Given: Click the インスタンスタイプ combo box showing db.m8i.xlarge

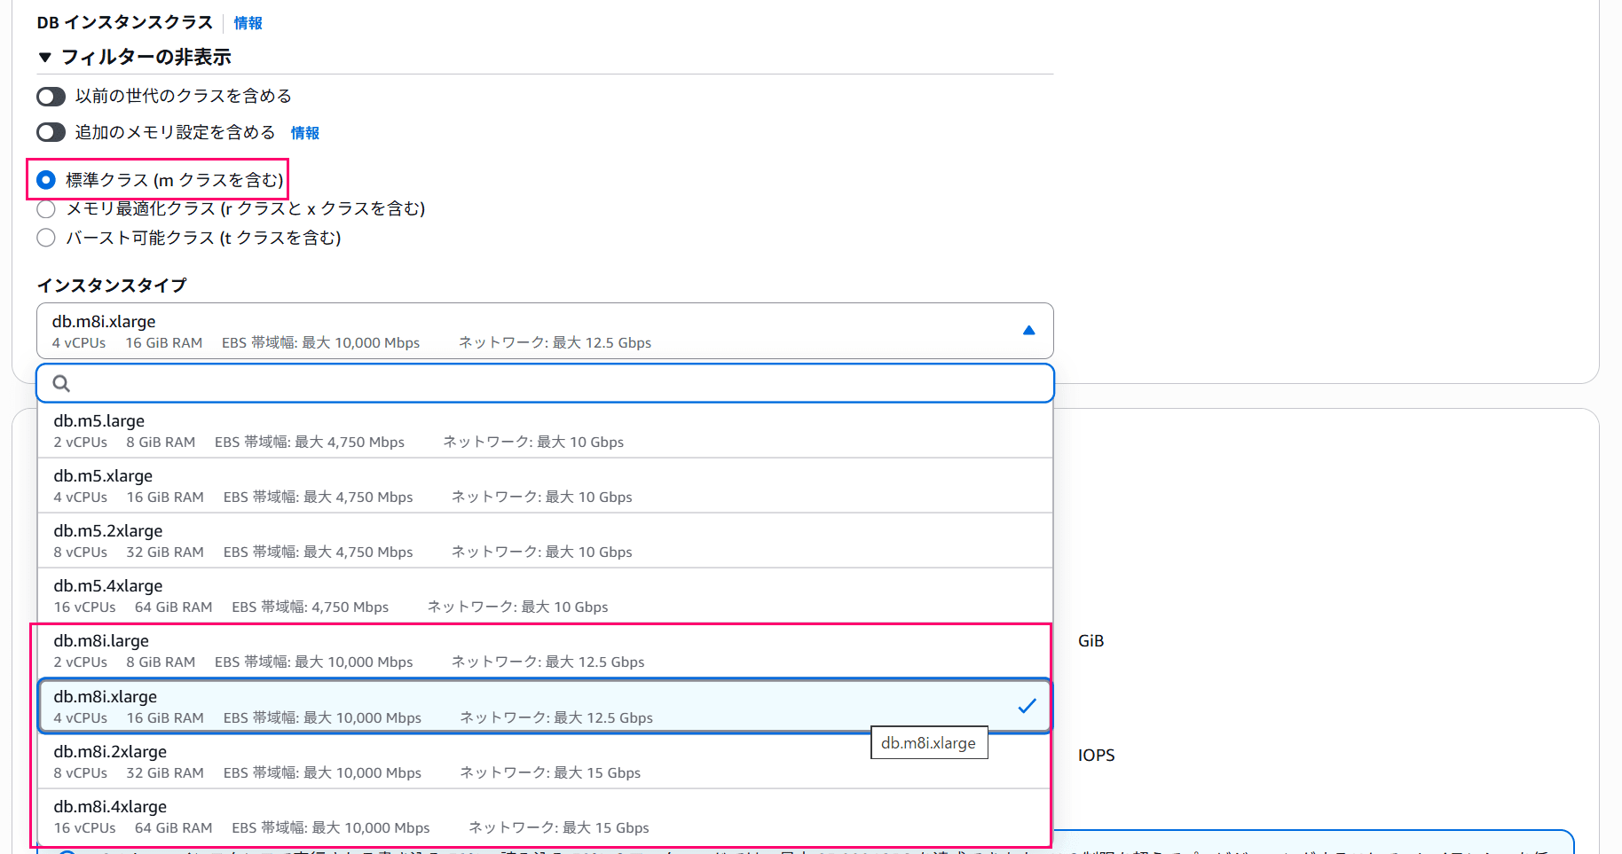Looking at the screenshot, I should [545, 331].
